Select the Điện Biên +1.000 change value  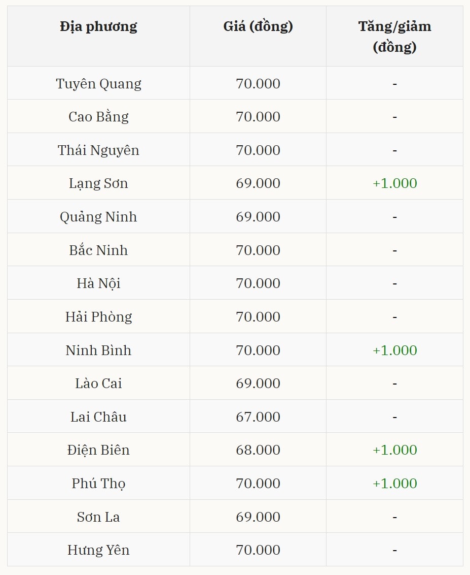[x=394, y=450]
